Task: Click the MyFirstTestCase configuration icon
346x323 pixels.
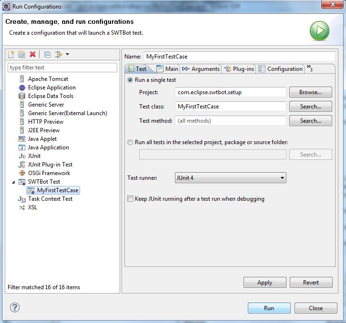Action: pyautogui.click(x=31, y=190)
